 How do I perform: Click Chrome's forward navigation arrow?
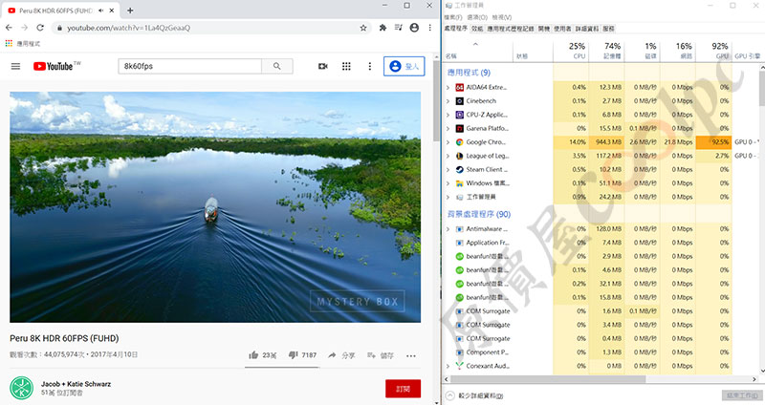click(x=25, y=28)
